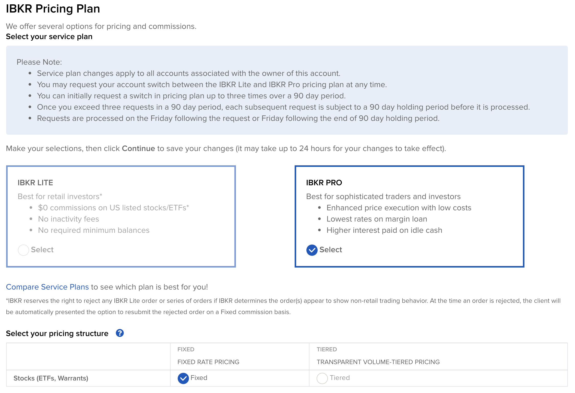This screenshot has width=575, height=393.
Task: Click the IBKR PRO card title
Action: point(324,183)
